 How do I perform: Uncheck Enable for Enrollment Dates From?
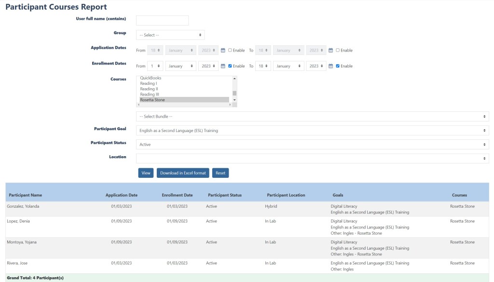coord(230,66)
